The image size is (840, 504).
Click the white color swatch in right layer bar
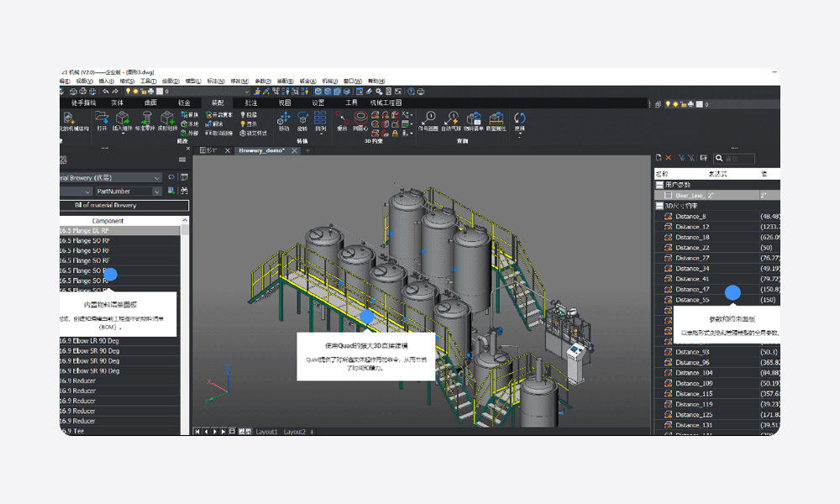[x=699, y=104]
